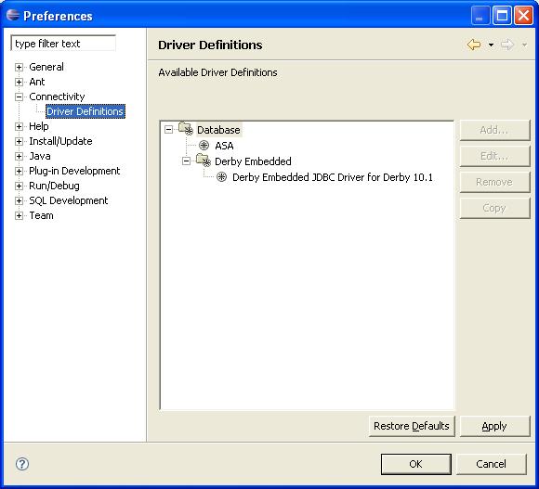This screenshot has width=539, height=489.
Task: Select the ASA driver entry
Action: pyautogui.click(x=224, y=146)
